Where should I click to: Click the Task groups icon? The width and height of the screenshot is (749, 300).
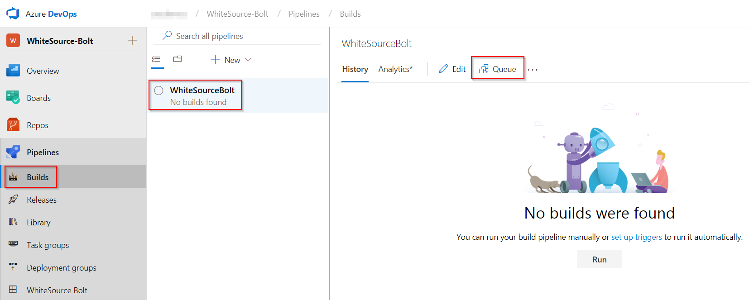click(x=13, y=245)
